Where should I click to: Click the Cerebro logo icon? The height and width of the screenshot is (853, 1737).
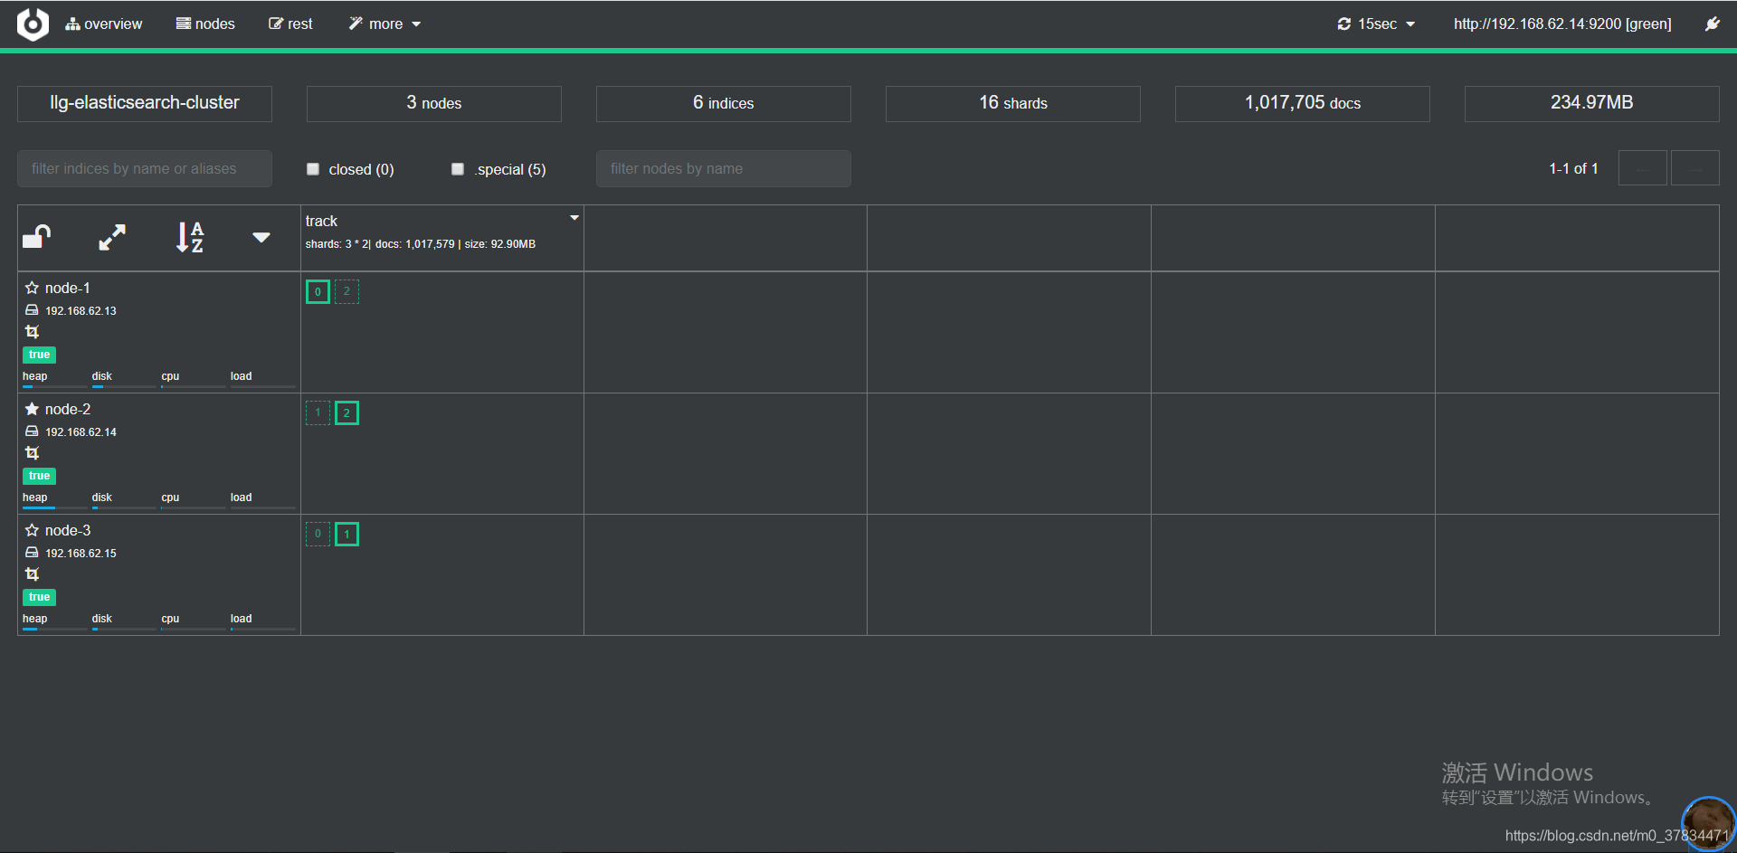[33, 24]
